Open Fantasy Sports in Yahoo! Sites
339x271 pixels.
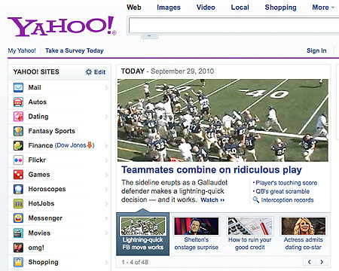pyautogui.click(x=51, y=131)
